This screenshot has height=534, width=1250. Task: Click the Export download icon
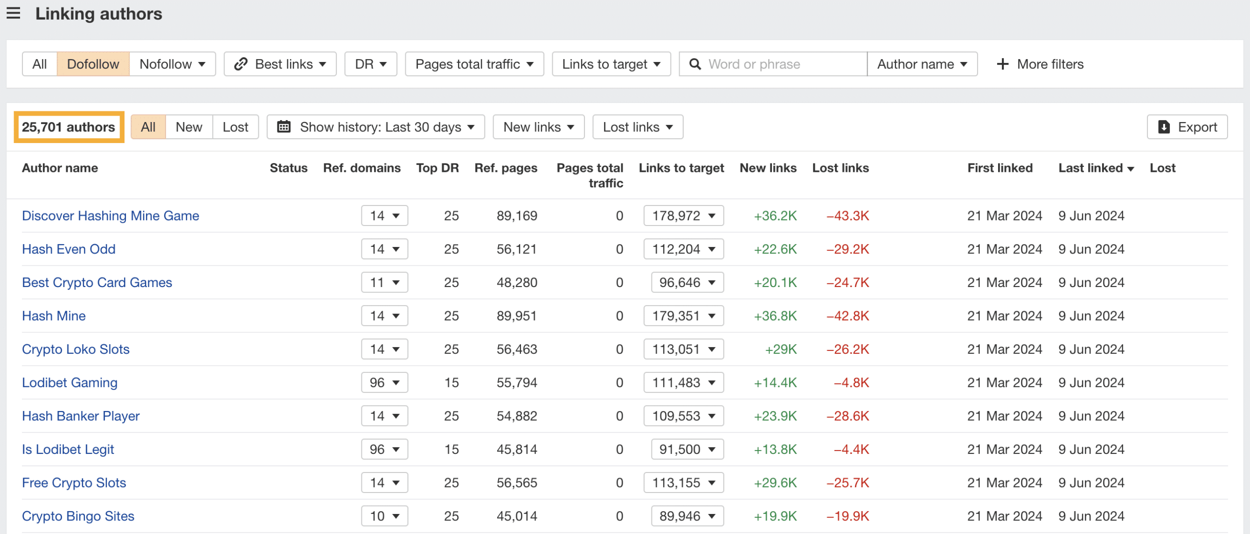click(x=1164, y=127)
